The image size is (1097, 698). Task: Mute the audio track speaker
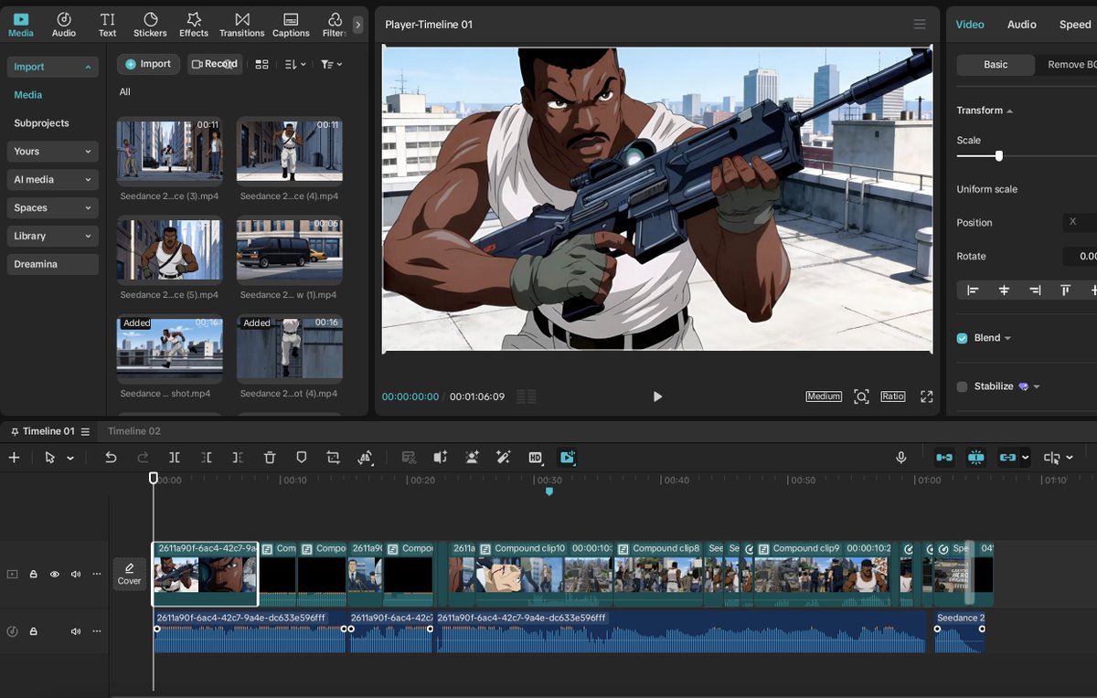tap(76, 631)
